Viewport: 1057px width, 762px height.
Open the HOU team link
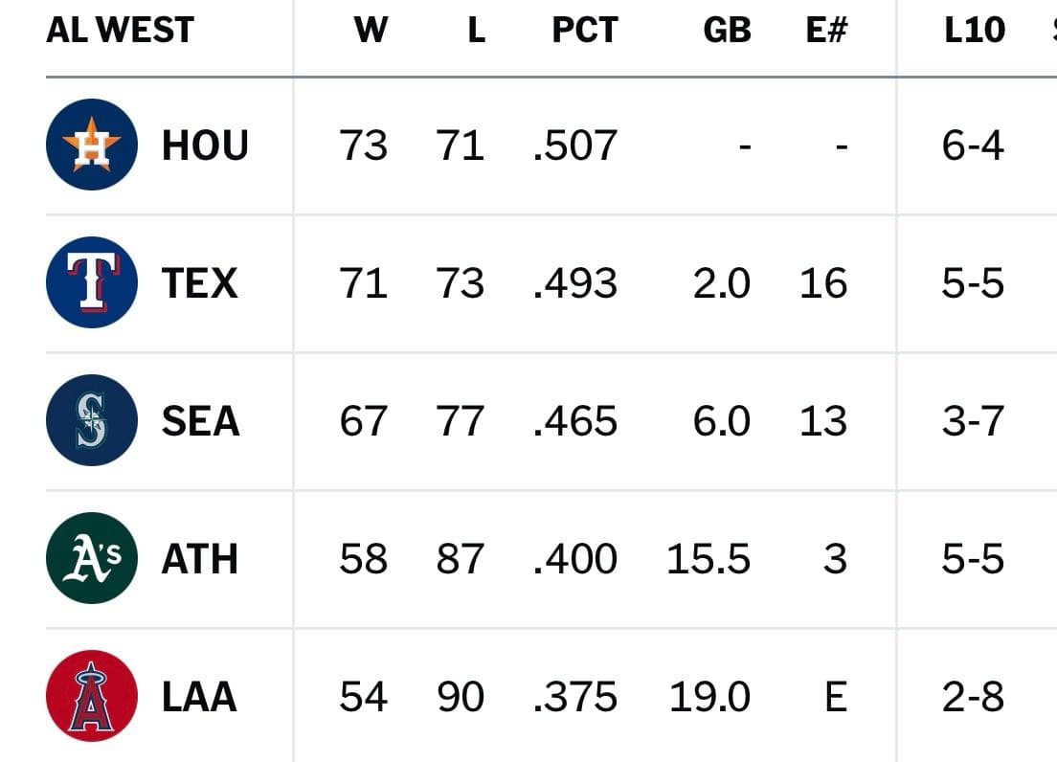pos(205,146)
